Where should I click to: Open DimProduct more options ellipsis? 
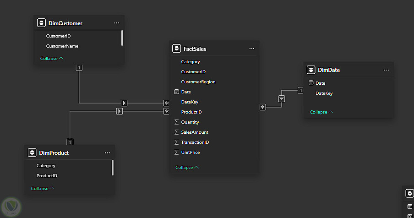107,153
